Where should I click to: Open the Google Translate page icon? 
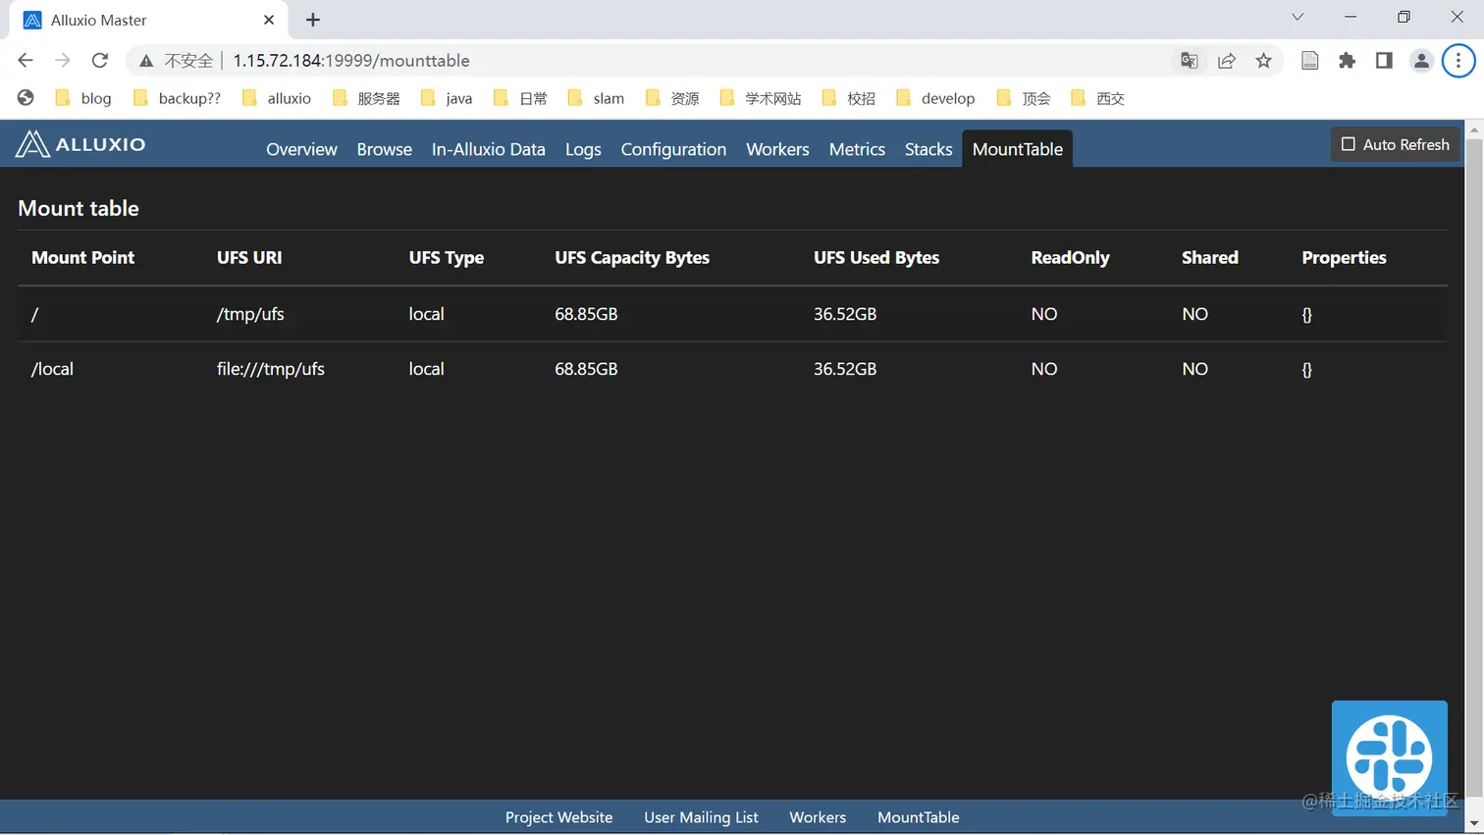coord(1190,61)
